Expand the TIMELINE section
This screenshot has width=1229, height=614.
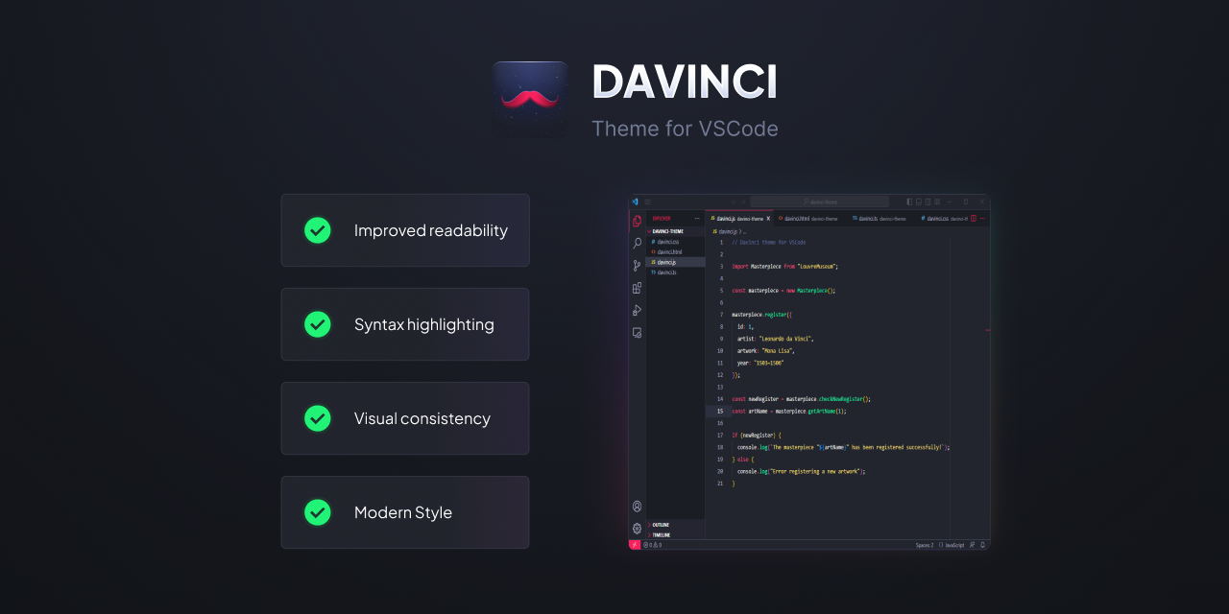pos(661,533)
